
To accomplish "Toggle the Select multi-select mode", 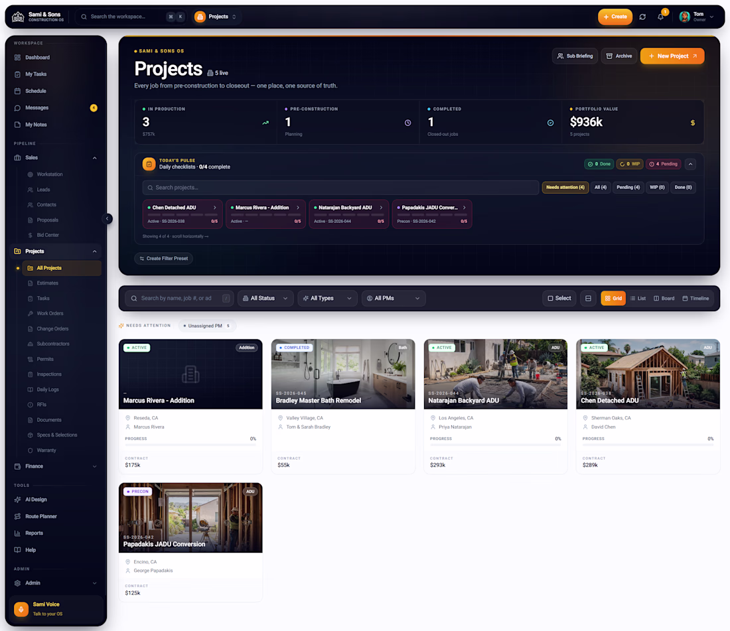I will (x=559, y=299).
